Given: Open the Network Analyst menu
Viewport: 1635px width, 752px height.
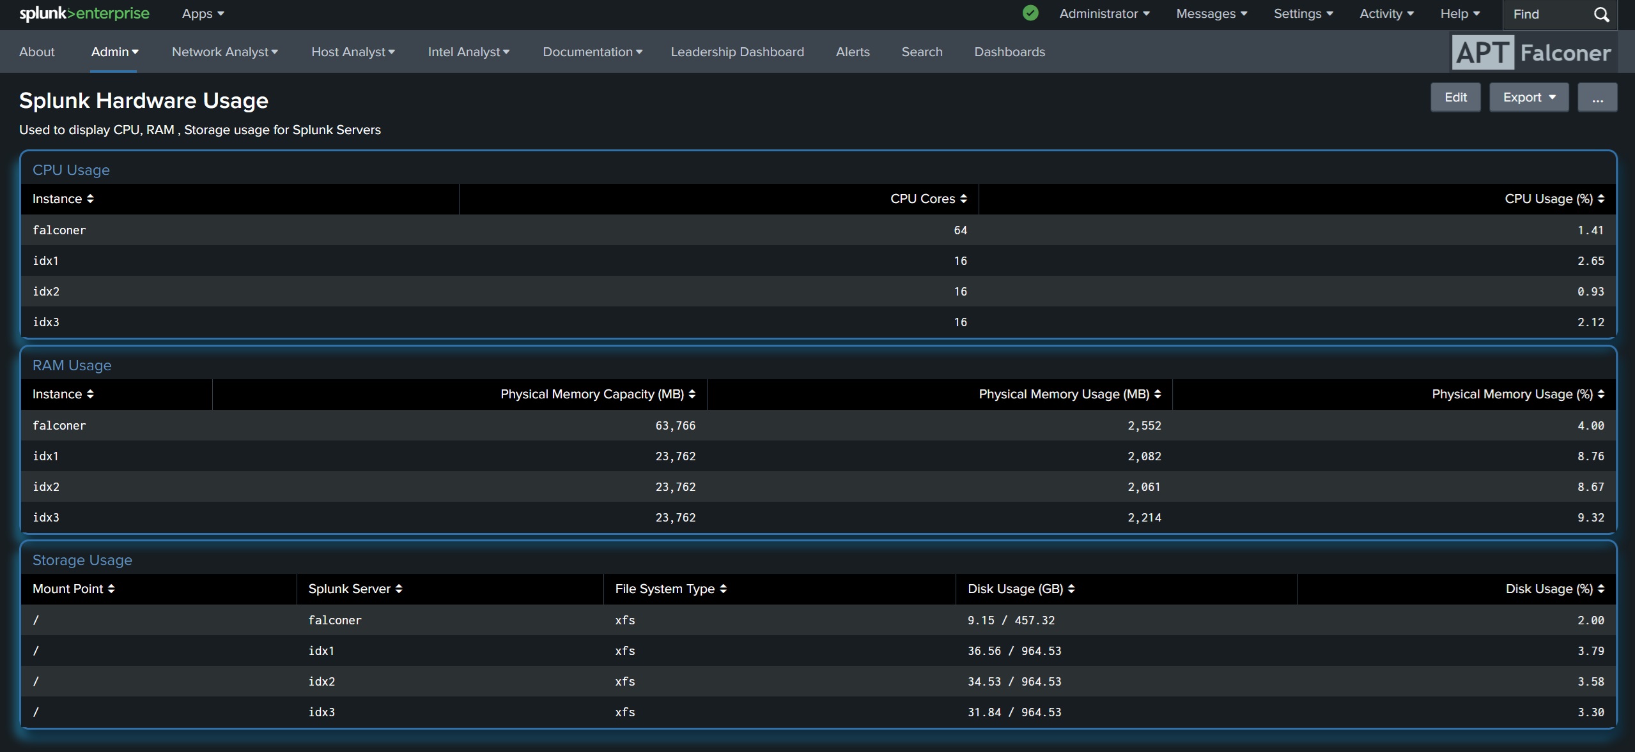Looking at the screenshot, I should (x=224, y=52).
